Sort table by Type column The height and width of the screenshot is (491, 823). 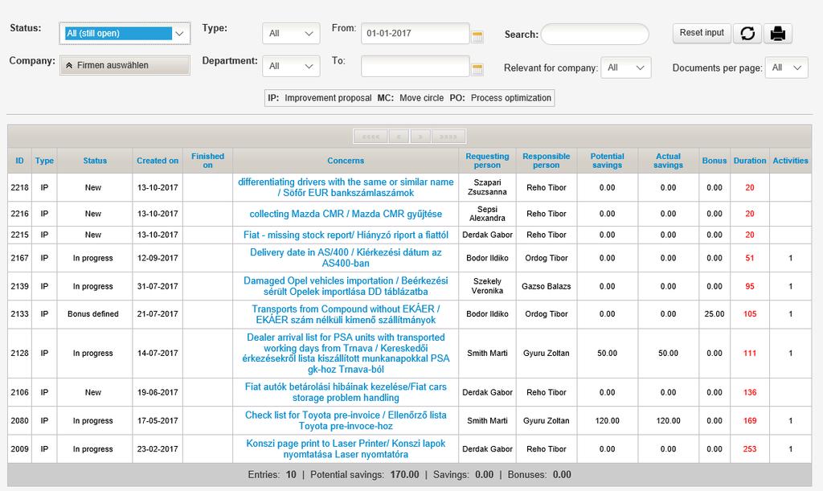(x=45, y=161)
